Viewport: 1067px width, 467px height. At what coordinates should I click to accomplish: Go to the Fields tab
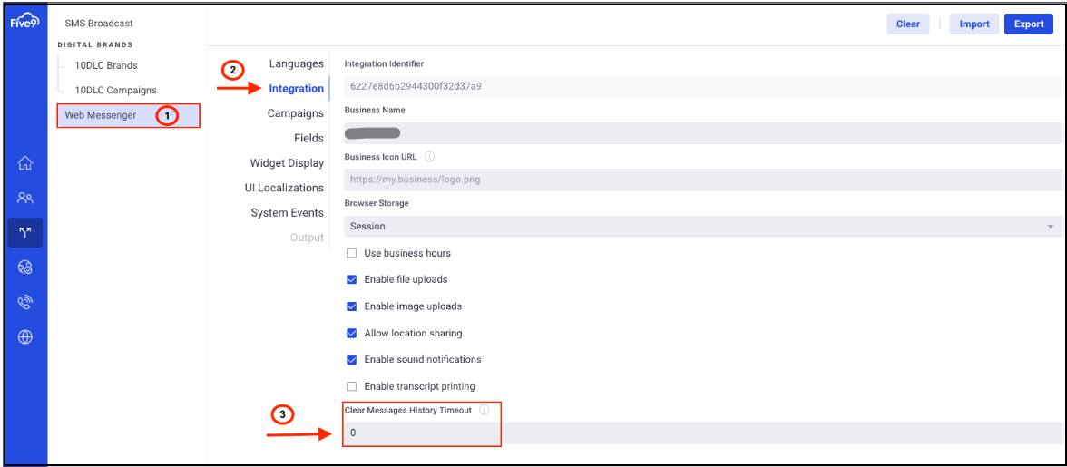tap(308, 138)
